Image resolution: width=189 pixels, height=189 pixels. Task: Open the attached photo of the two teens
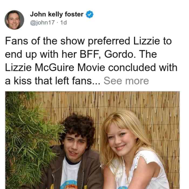pyautogui.click(x=92, y=140)
